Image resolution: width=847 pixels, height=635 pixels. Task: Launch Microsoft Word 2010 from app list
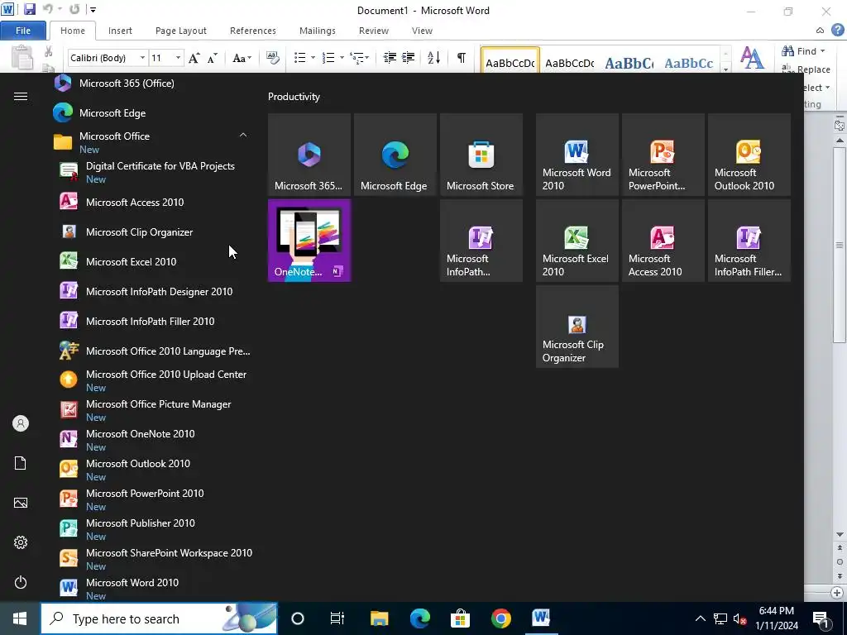coord(153,588)
